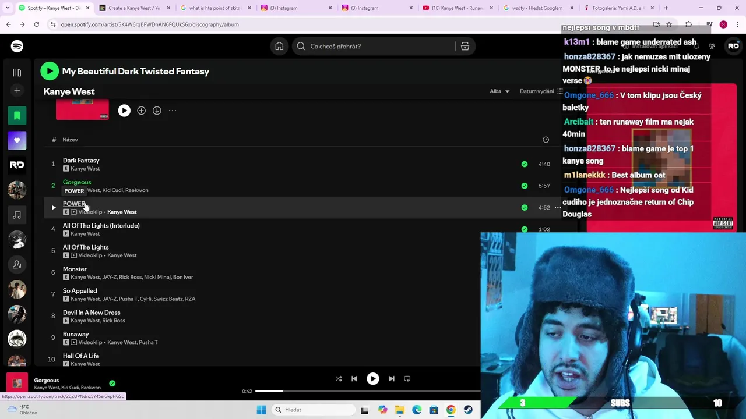Play POWER with the row play arrow
Screen dimensions: 746x419
(x=53, y=208)
